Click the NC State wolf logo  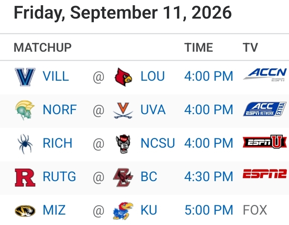pyautogui.click(x=123, y=144)
